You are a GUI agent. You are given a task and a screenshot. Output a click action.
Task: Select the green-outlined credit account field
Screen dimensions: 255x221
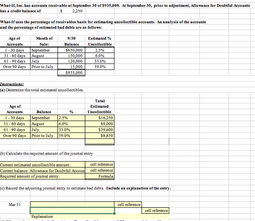point(72,211)
